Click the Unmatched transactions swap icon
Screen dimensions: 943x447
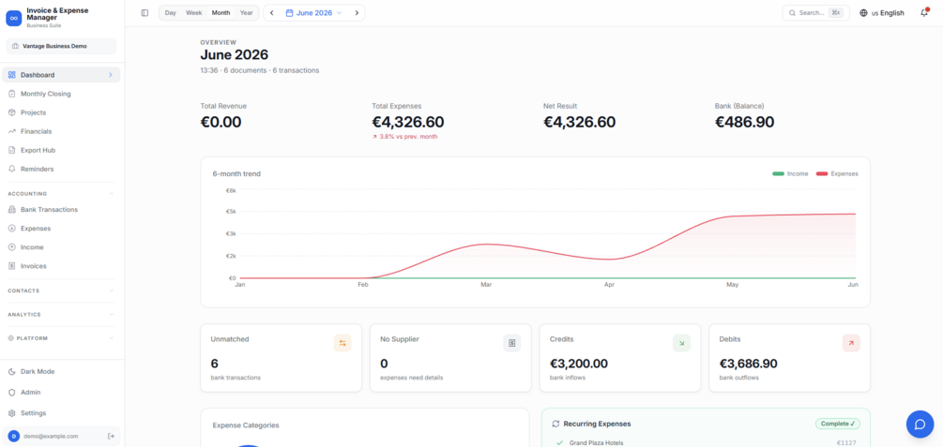coord(342,343)
